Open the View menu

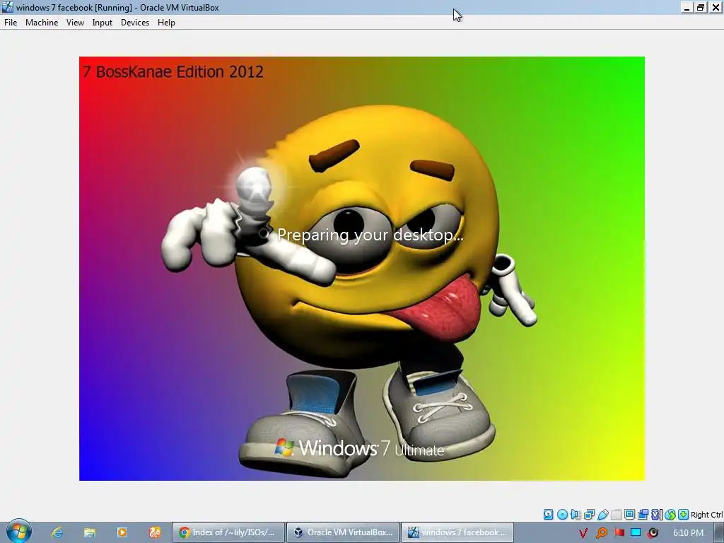tap(75, 22)
